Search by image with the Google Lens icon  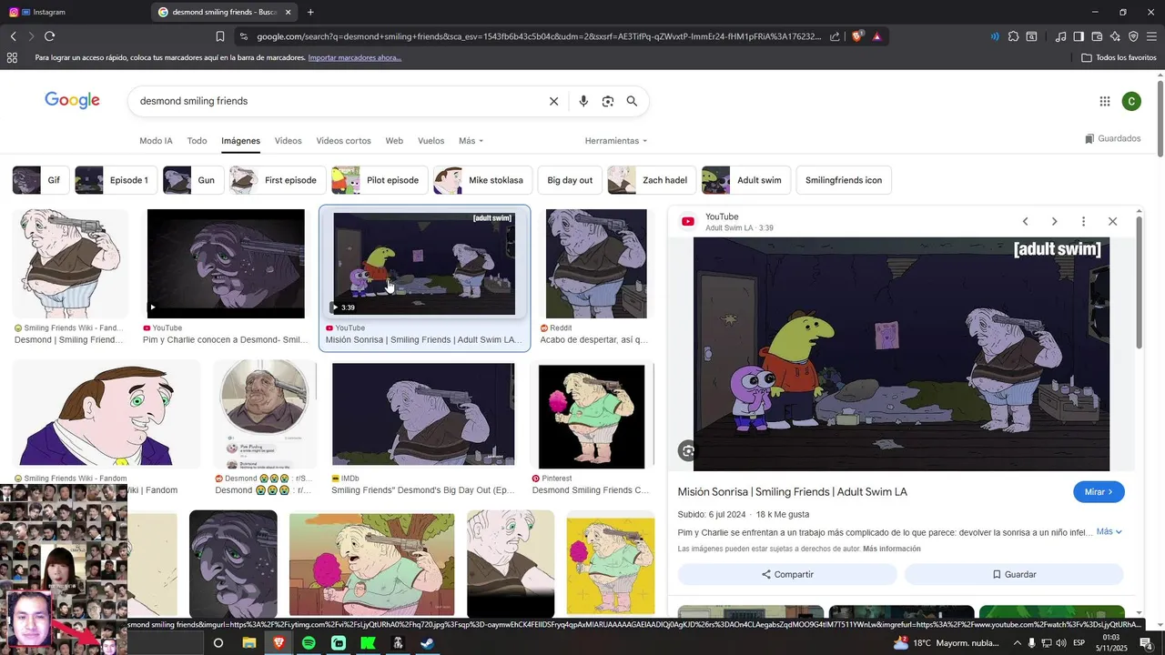tap(608, 101)
